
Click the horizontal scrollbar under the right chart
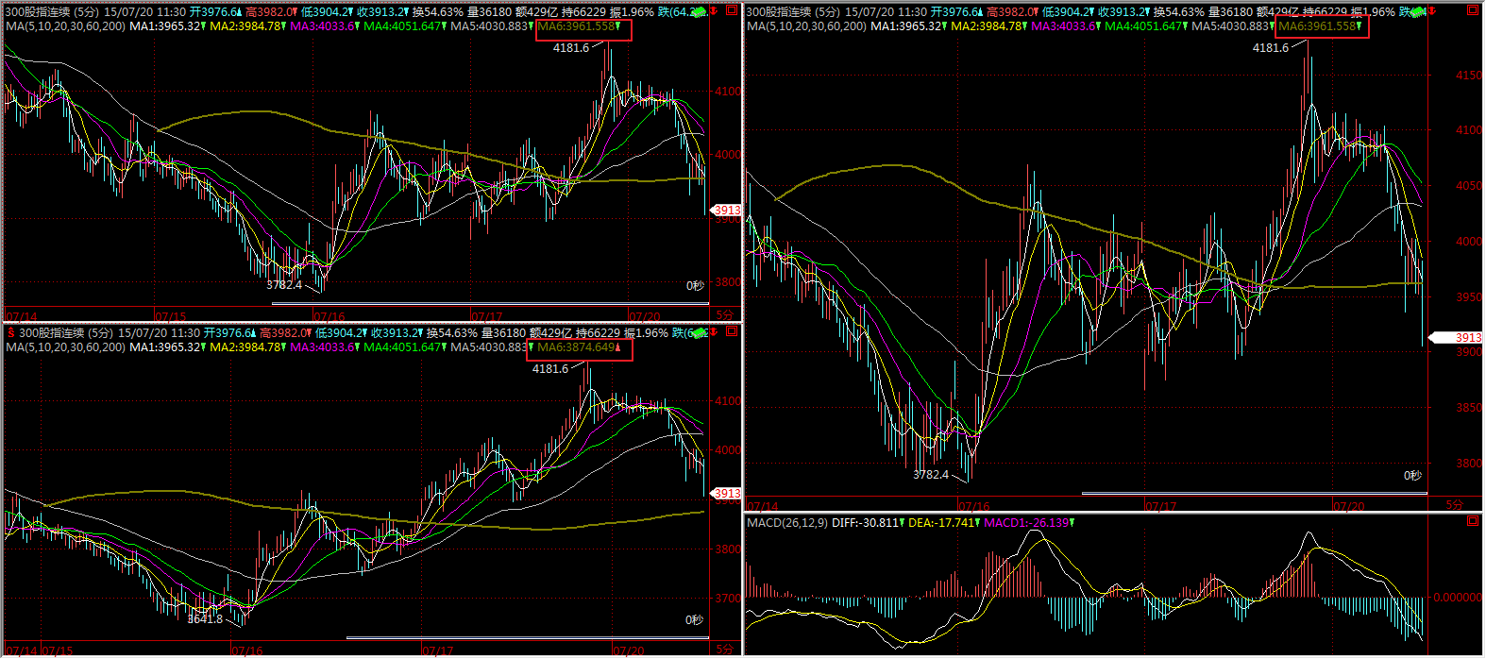pos(1254,493)
